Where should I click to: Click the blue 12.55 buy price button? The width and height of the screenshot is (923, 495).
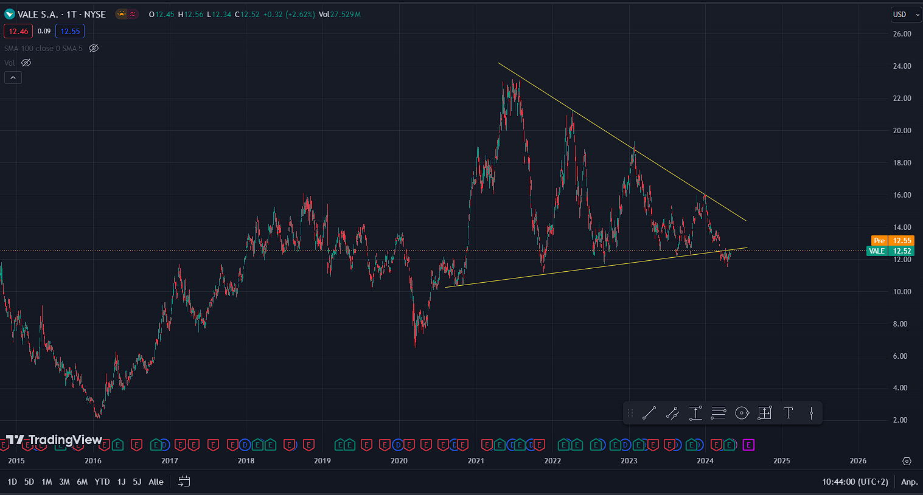70,32
